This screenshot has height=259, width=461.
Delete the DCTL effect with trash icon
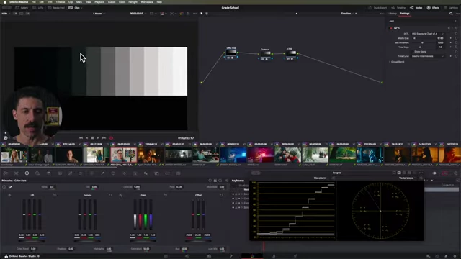[x=449, y=28]
